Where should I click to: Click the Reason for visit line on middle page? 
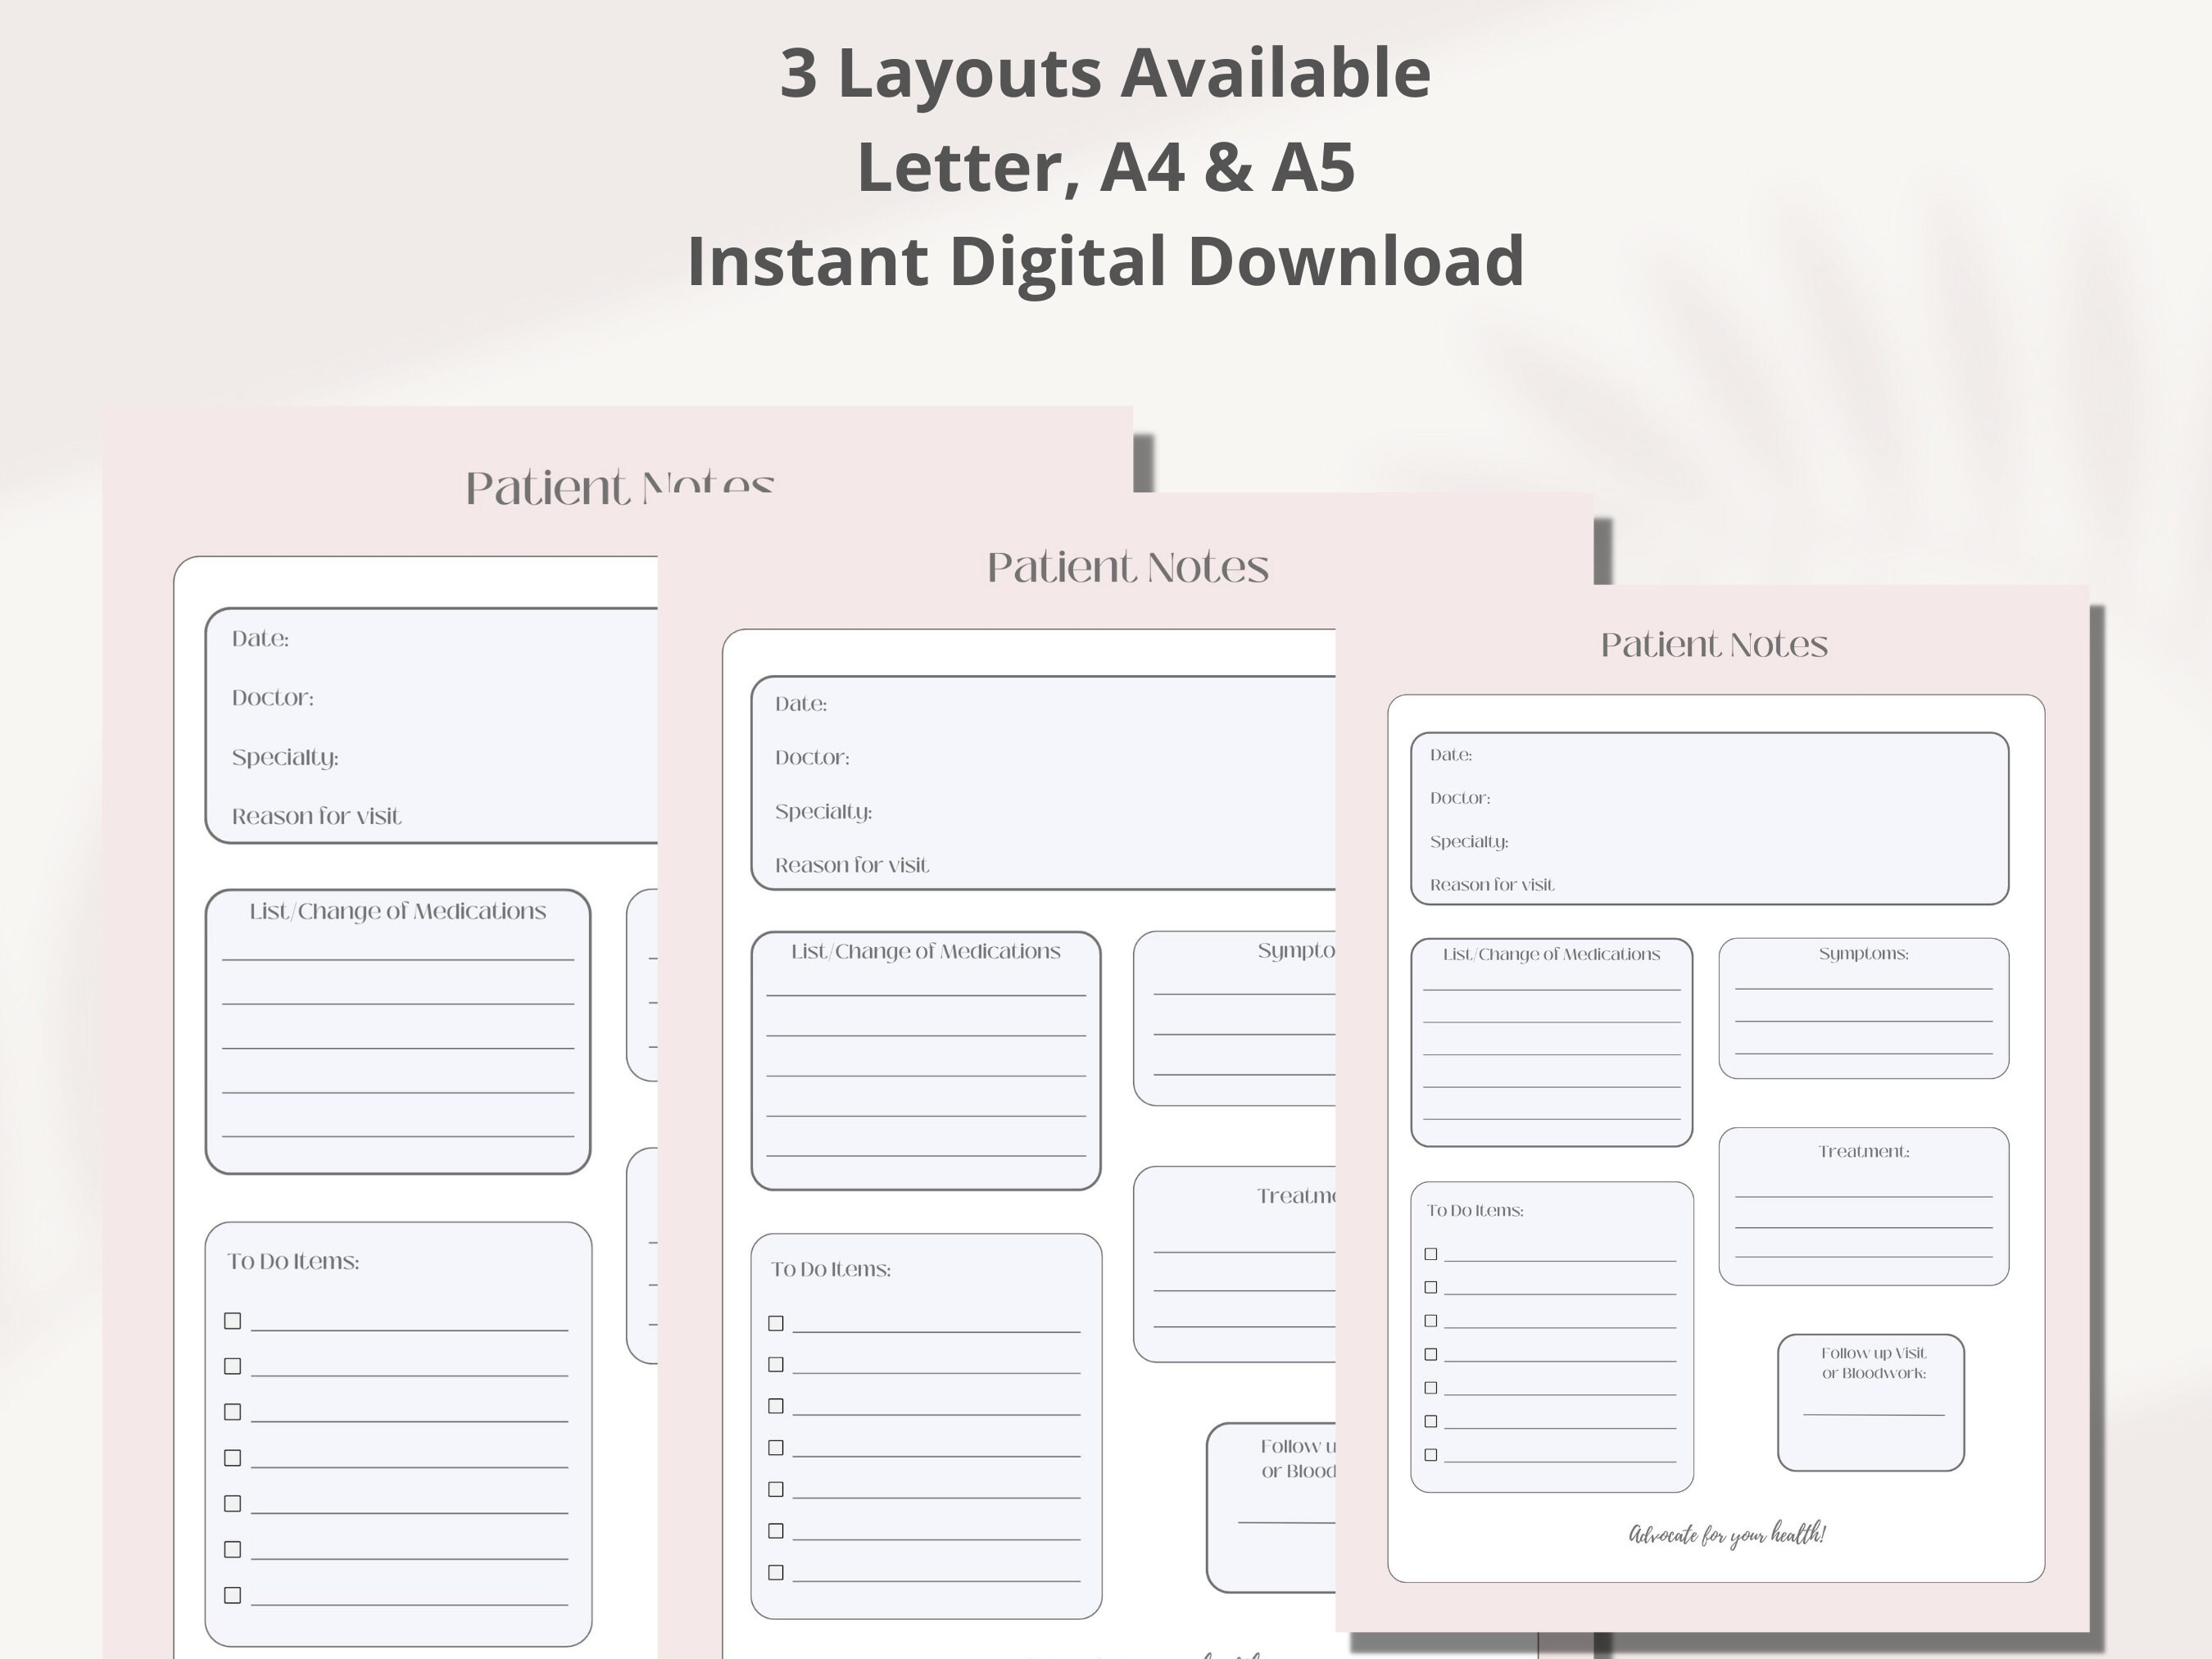[x=850, y=864]
